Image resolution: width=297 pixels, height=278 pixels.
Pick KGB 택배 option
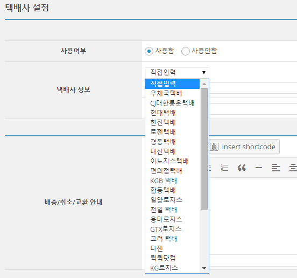pos(172,180)
